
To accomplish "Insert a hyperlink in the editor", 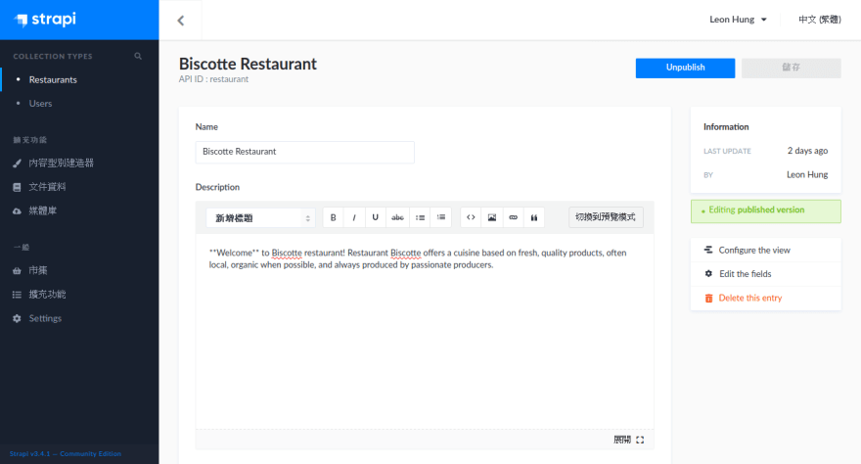I will coord(513,217).
